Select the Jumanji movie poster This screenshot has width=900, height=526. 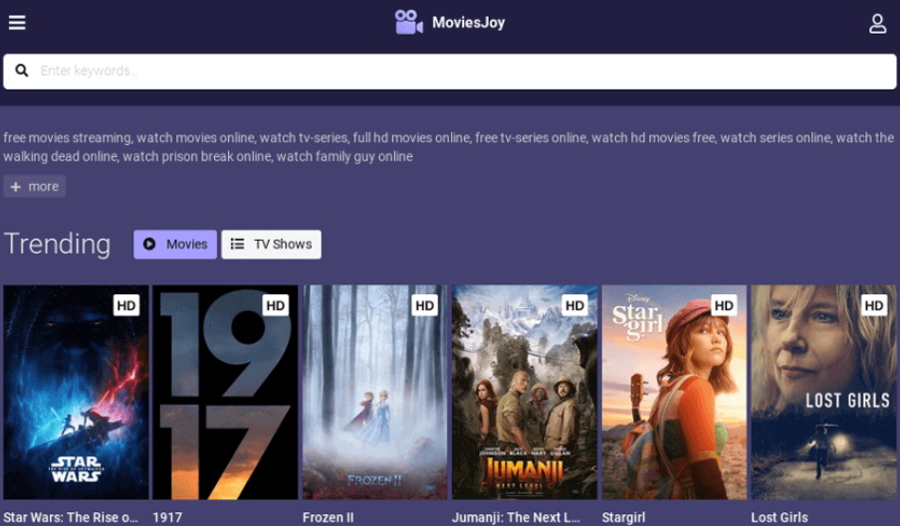pyautogui.click(x=525, y=393)
